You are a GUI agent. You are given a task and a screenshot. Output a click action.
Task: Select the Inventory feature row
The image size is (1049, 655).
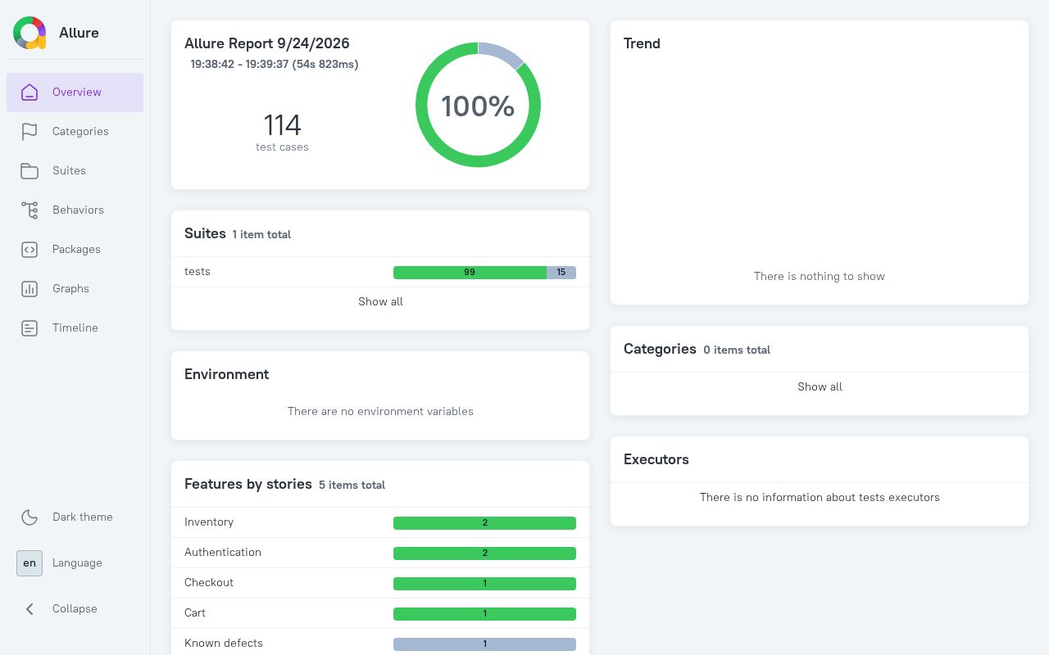point(380,522)
